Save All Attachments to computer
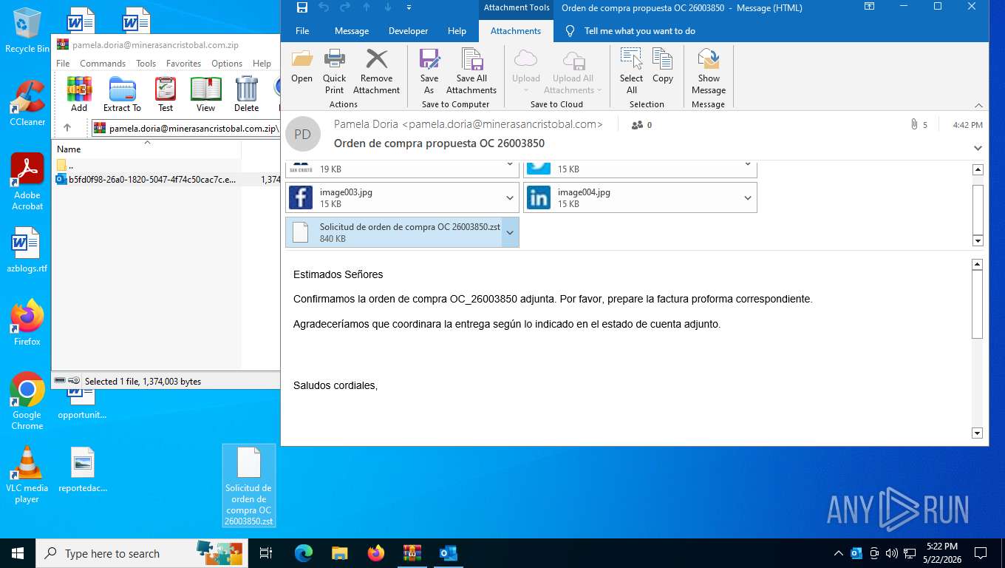The width and height of the screenshot is (1005, 568). coord(471,72)
